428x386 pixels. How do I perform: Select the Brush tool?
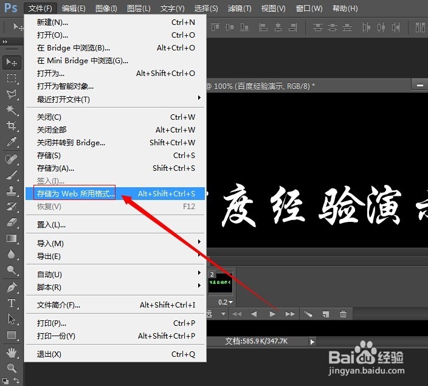point(11,175)
